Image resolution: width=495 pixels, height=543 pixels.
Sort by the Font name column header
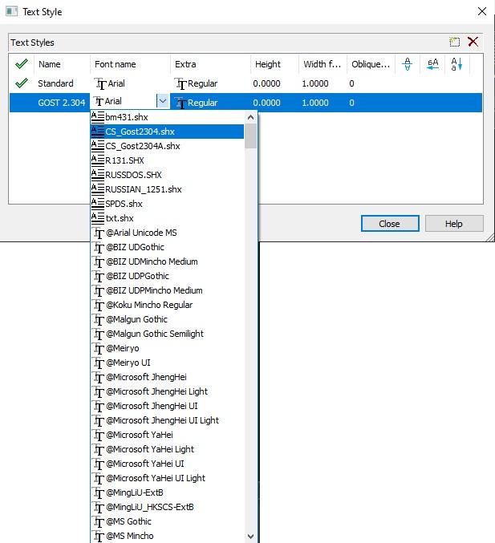116,64
